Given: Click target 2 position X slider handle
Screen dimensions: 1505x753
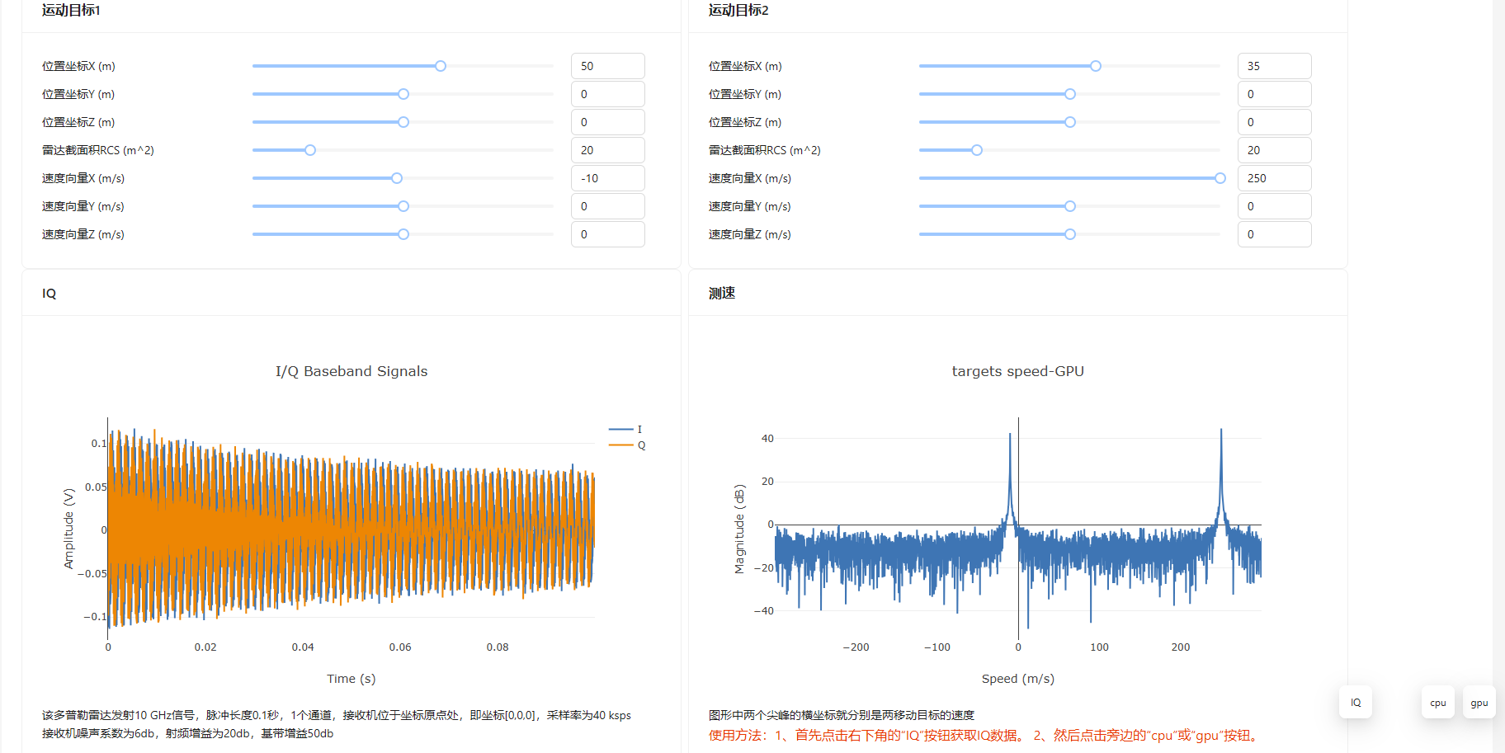Looking at the screenshot, I should (1095, 66).
